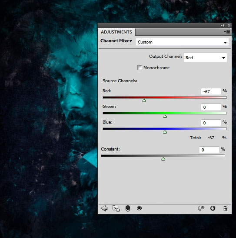236x238 pixels.
Task: Clip adjustment to layer below icon
Action: pyautogui.click(x=128, y=208)
